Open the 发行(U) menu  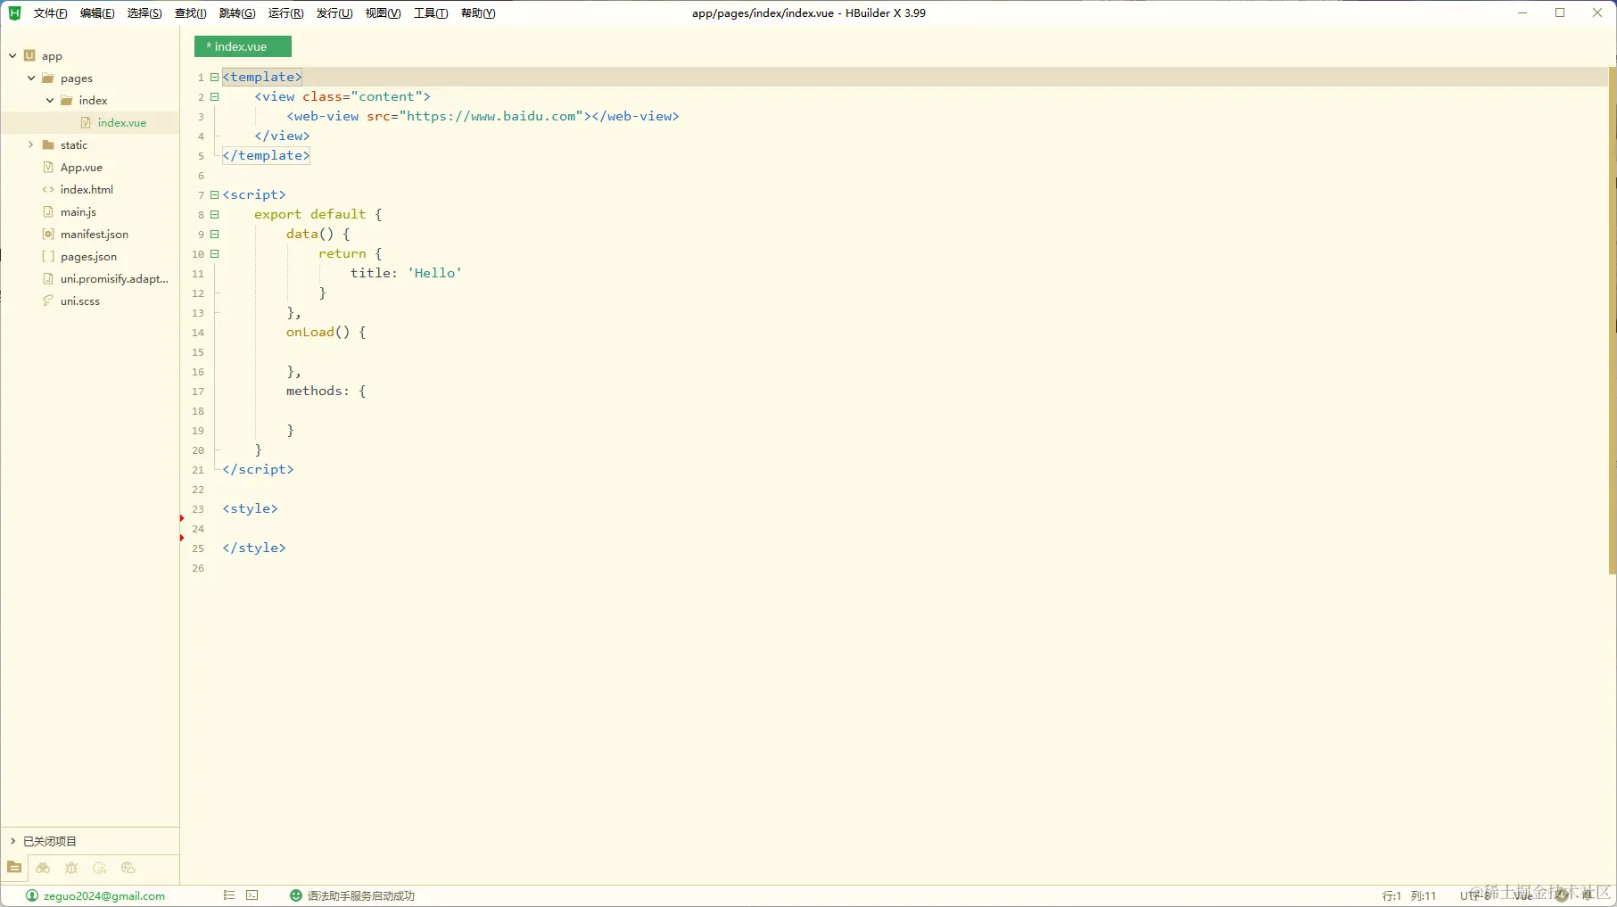(334, 13)
